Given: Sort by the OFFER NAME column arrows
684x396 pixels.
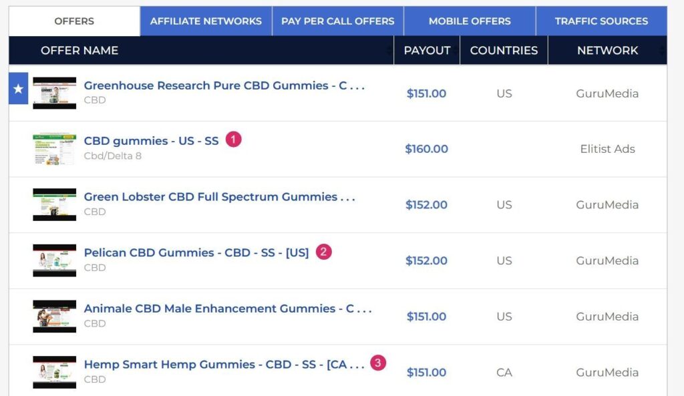Looking at the screenshot, I should click(x=389, y=51).
